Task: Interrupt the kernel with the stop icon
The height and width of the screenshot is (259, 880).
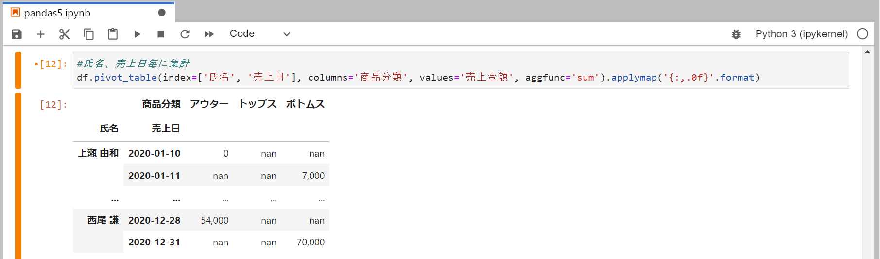Action: coord(161,34)
